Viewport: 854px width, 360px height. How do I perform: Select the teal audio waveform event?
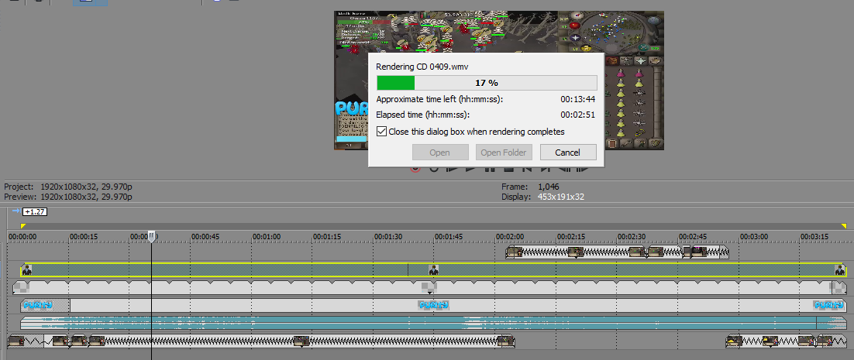click(x=433, y=323)
